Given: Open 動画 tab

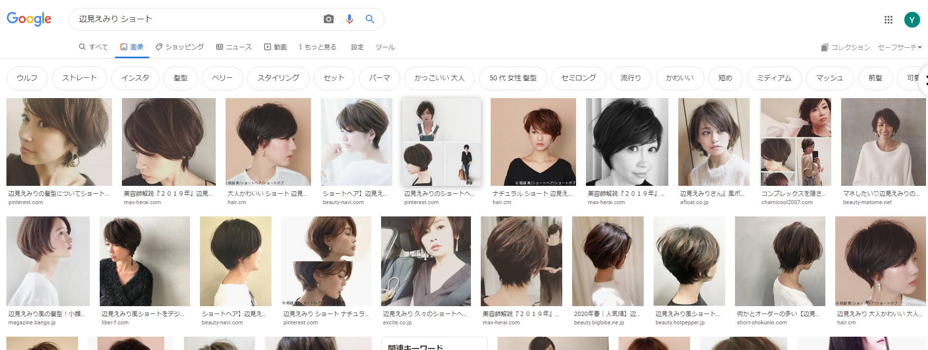Looking at the screenshot, I should click(x=275, y=47).
